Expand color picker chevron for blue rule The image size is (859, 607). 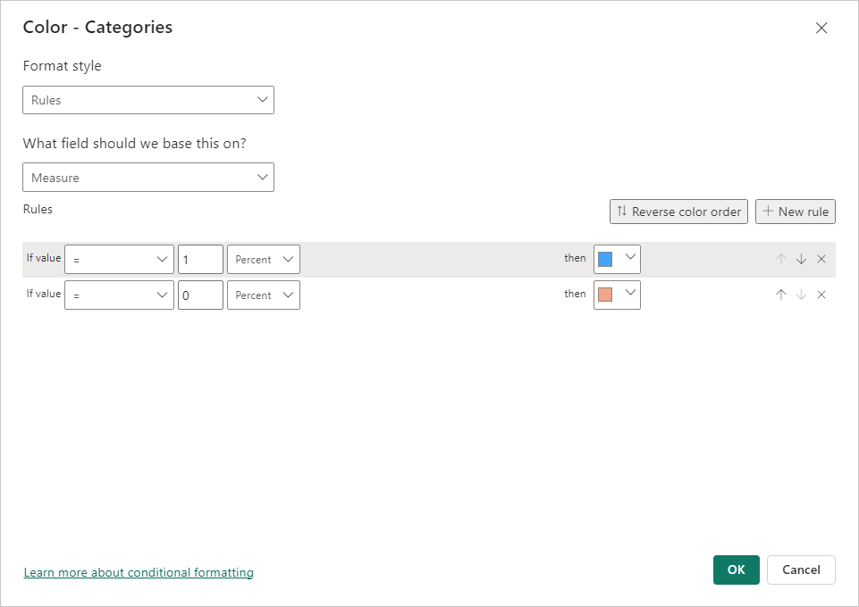630,256
